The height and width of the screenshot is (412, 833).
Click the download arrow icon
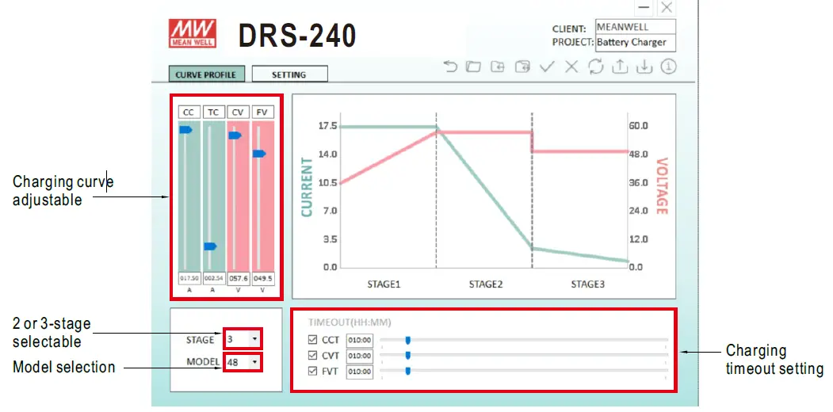[x=644, y=67]
